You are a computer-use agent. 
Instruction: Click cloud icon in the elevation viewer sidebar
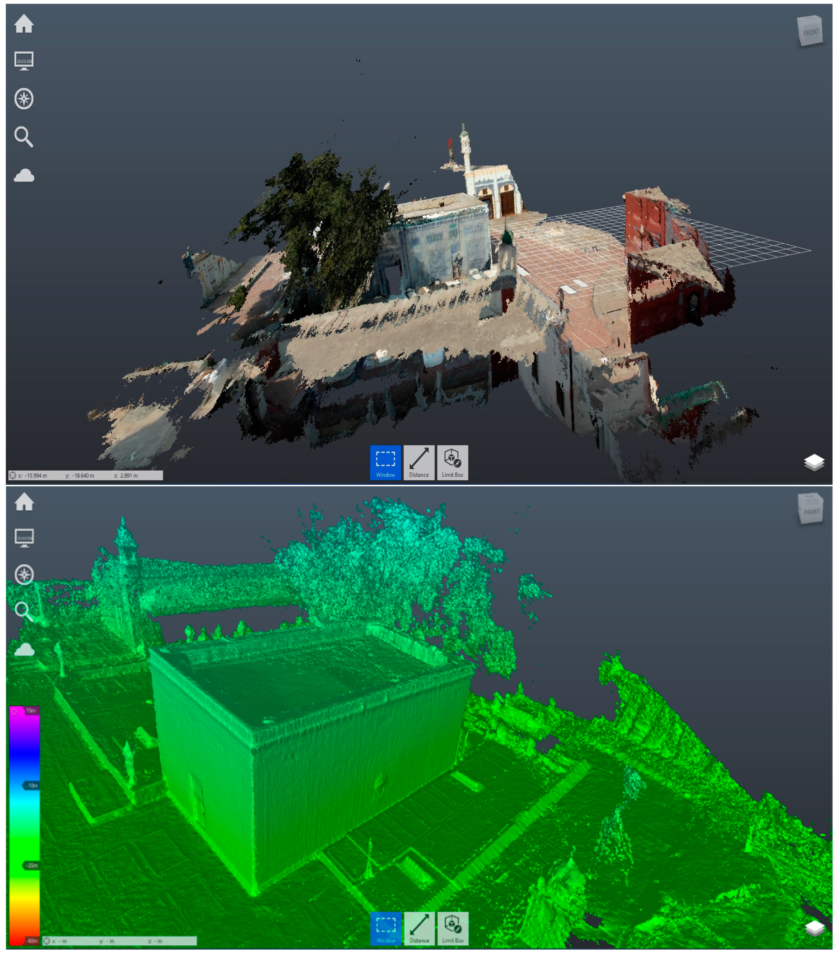pyautogui.click(x=24, y=650)
